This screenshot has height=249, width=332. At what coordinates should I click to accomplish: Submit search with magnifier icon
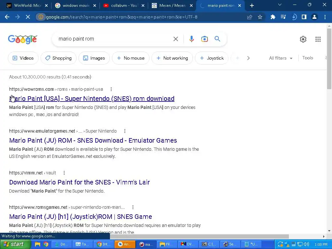217,39
